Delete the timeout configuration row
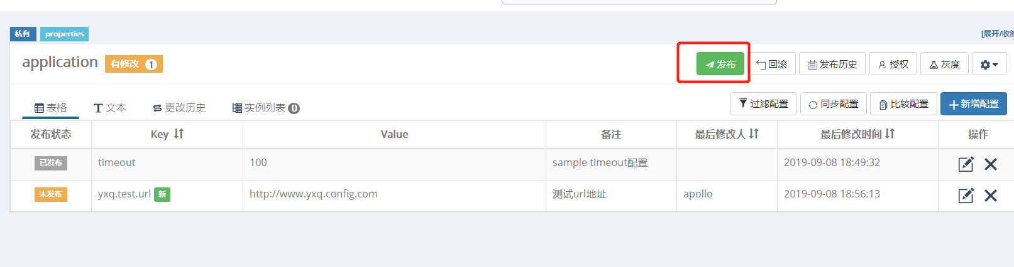Image resolution: width=1014 pixels, height=267 pixels. pyautogui.click(x=991, y=164)
